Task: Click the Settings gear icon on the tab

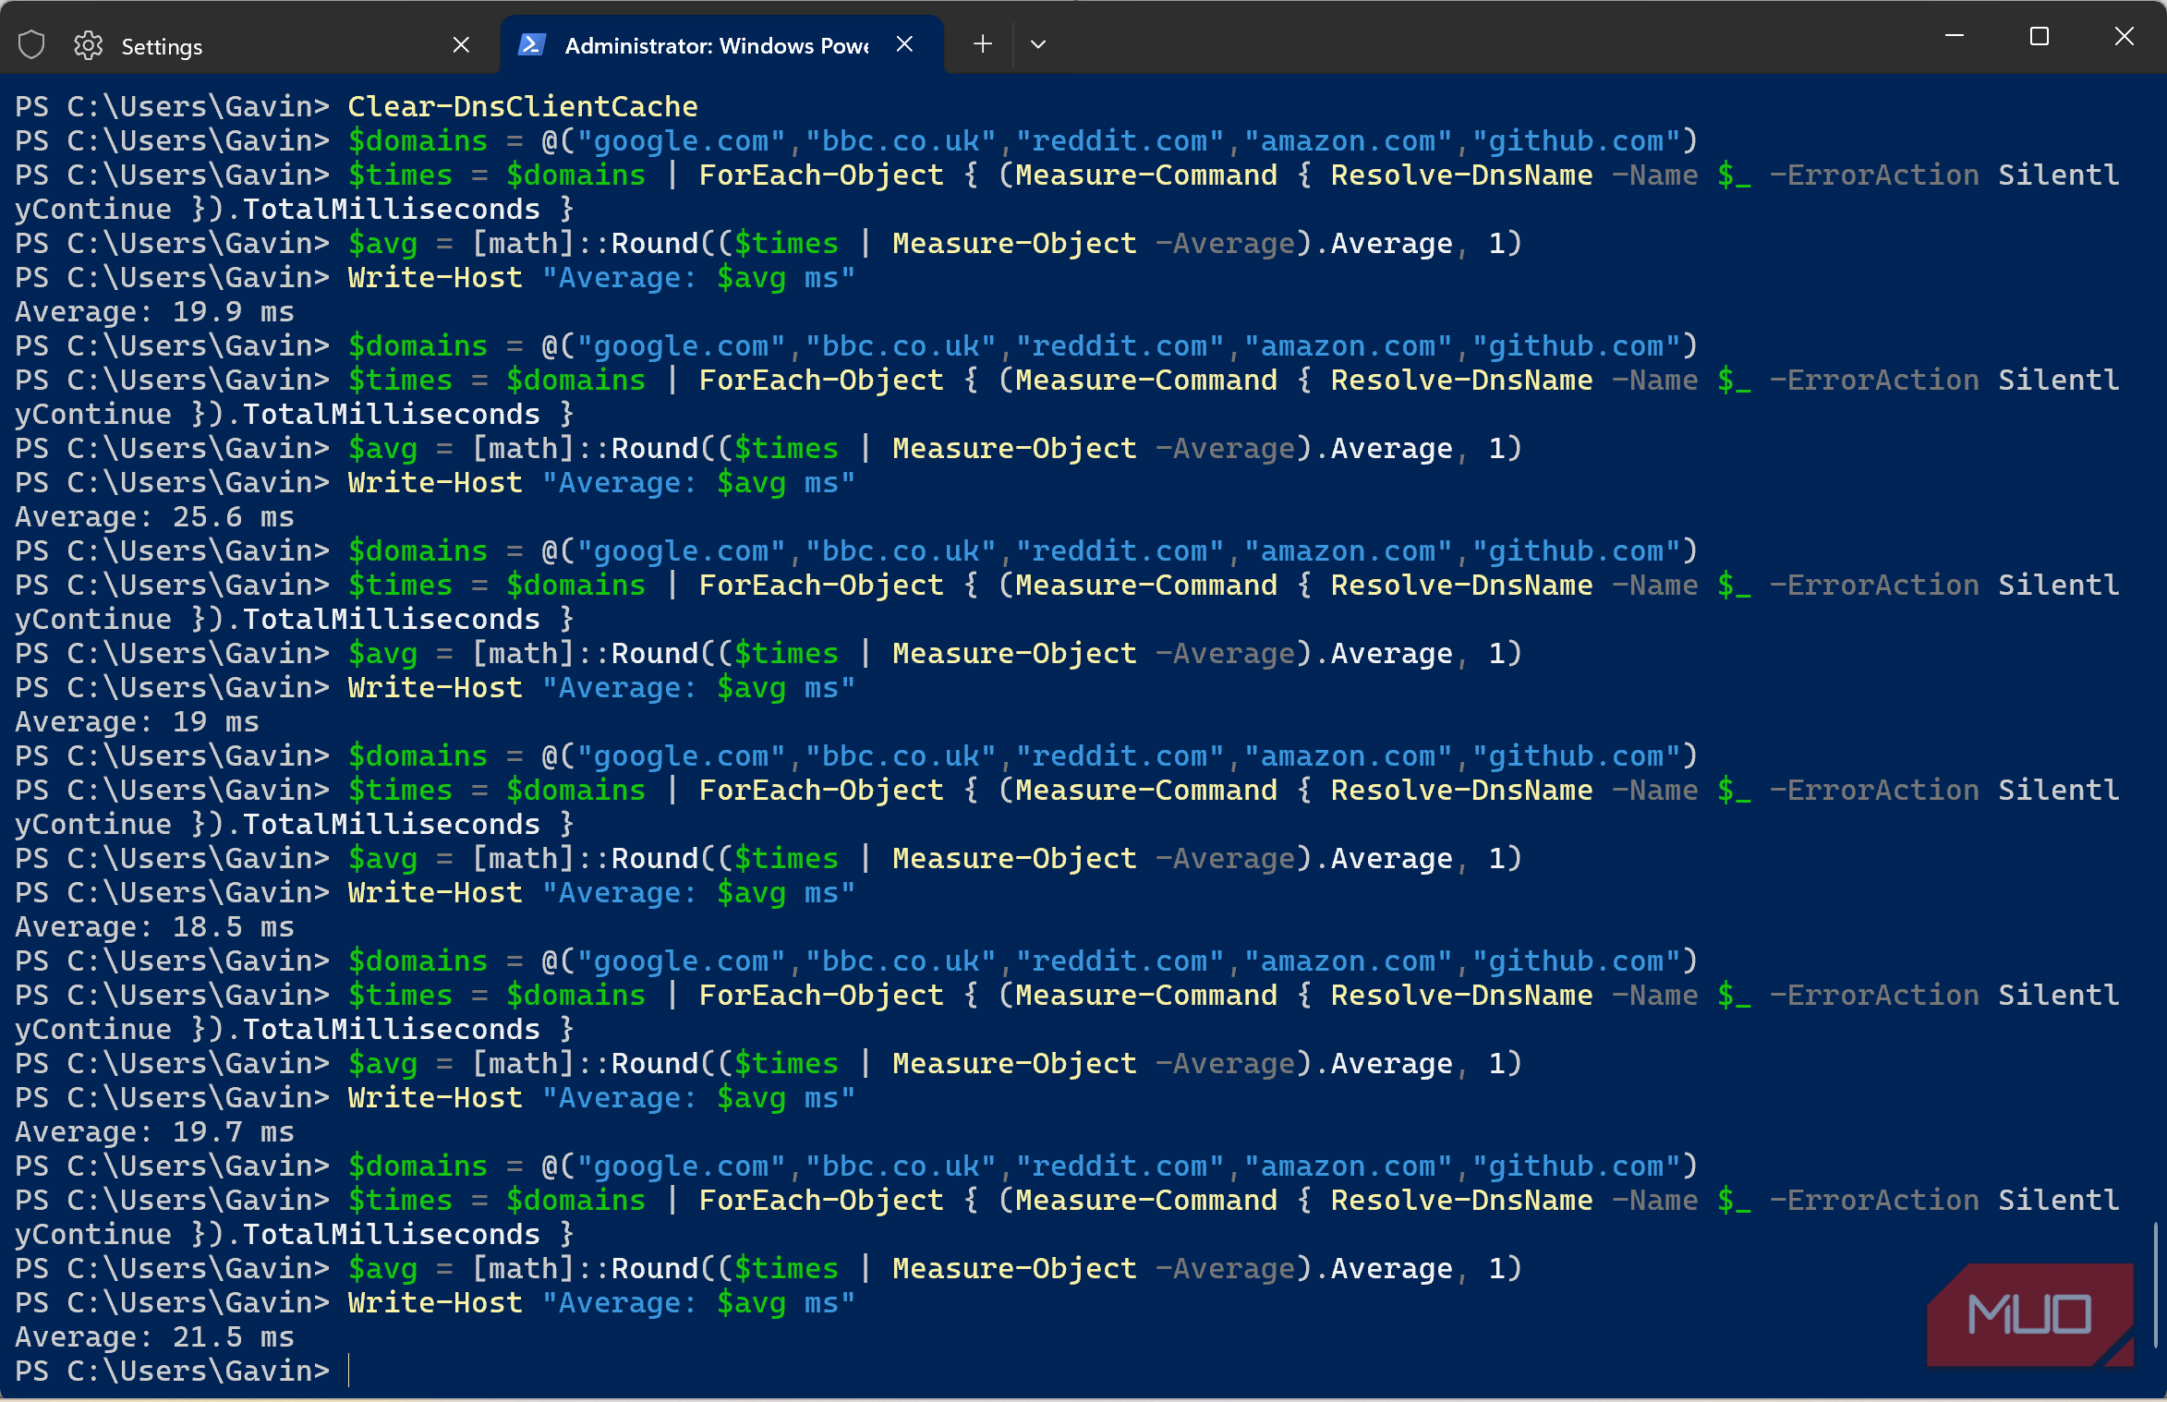Action: click(x=89, y=45)
